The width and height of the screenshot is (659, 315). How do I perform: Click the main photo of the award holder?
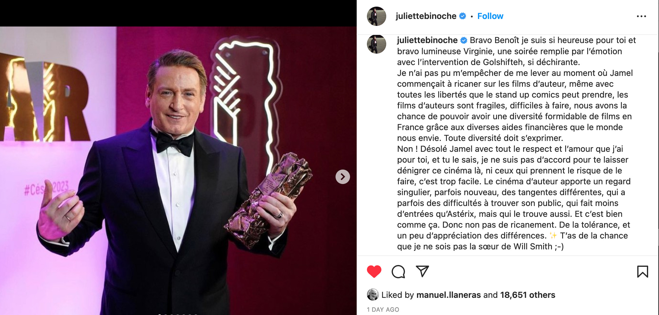click(178, 171)
